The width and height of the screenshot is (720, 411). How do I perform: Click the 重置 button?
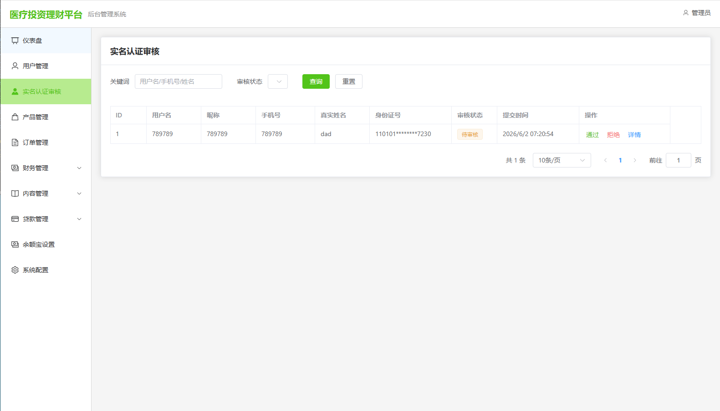point(349,81)
